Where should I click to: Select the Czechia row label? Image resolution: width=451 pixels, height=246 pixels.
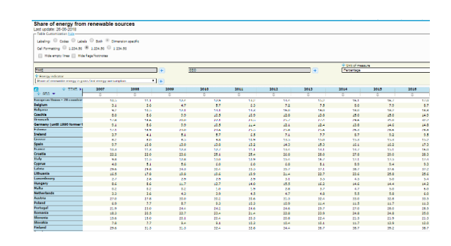(40, 115)
